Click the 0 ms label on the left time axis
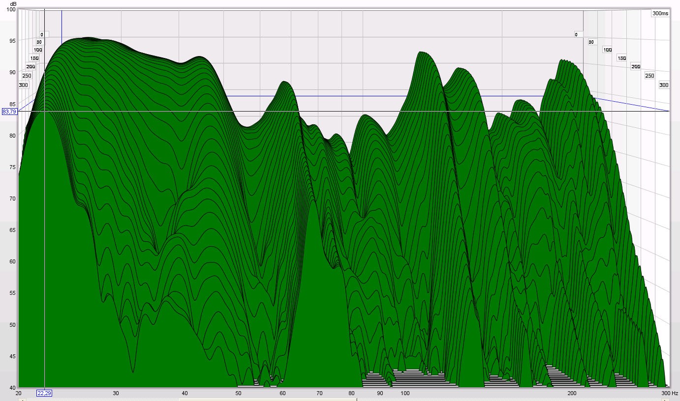The width and height of the screenshot is (680, 401). (x=42, y=34)
